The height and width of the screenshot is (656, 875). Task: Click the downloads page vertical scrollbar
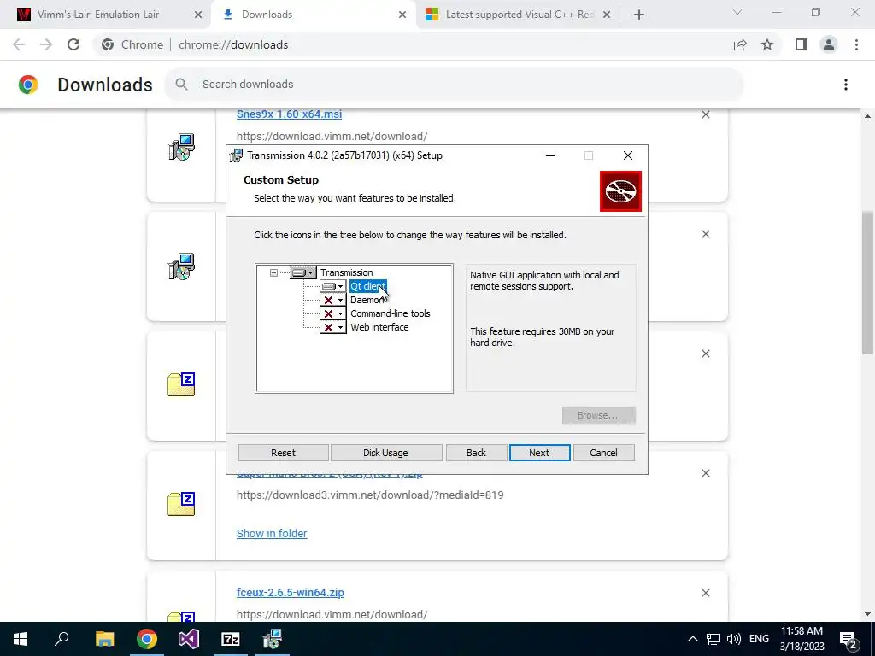(867, 283)
